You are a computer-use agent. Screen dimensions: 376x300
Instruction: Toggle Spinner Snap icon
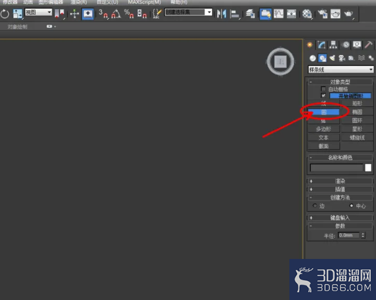tap(142, 14)
